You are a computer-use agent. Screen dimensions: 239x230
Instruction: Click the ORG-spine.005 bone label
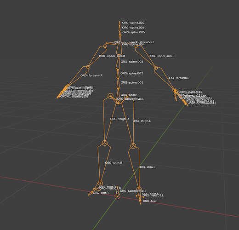pyautogui.click(x=134, y=32)
